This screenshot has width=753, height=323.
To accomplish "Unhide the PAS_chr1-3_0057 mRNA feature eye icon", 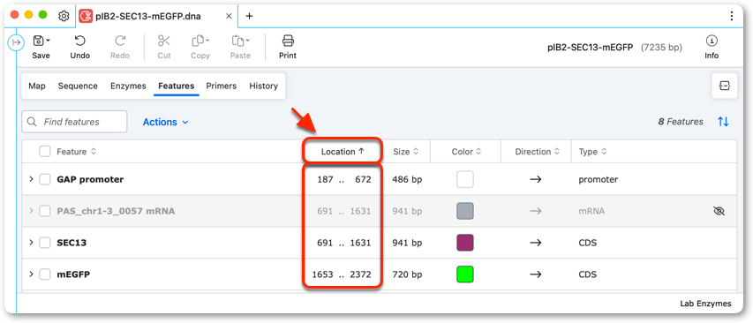I will pos(719,211).
